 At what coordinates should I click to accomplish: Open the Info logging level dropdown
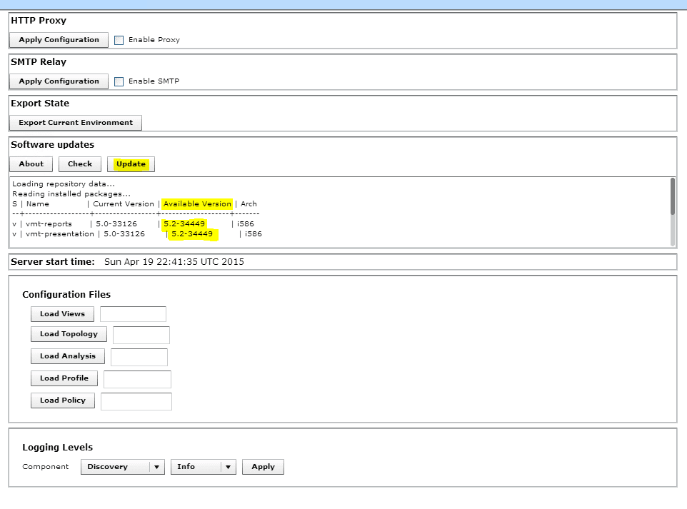(204, 467)
